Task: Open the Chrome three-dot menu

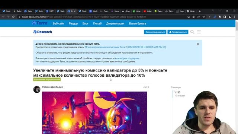Action: click(235, 17)
